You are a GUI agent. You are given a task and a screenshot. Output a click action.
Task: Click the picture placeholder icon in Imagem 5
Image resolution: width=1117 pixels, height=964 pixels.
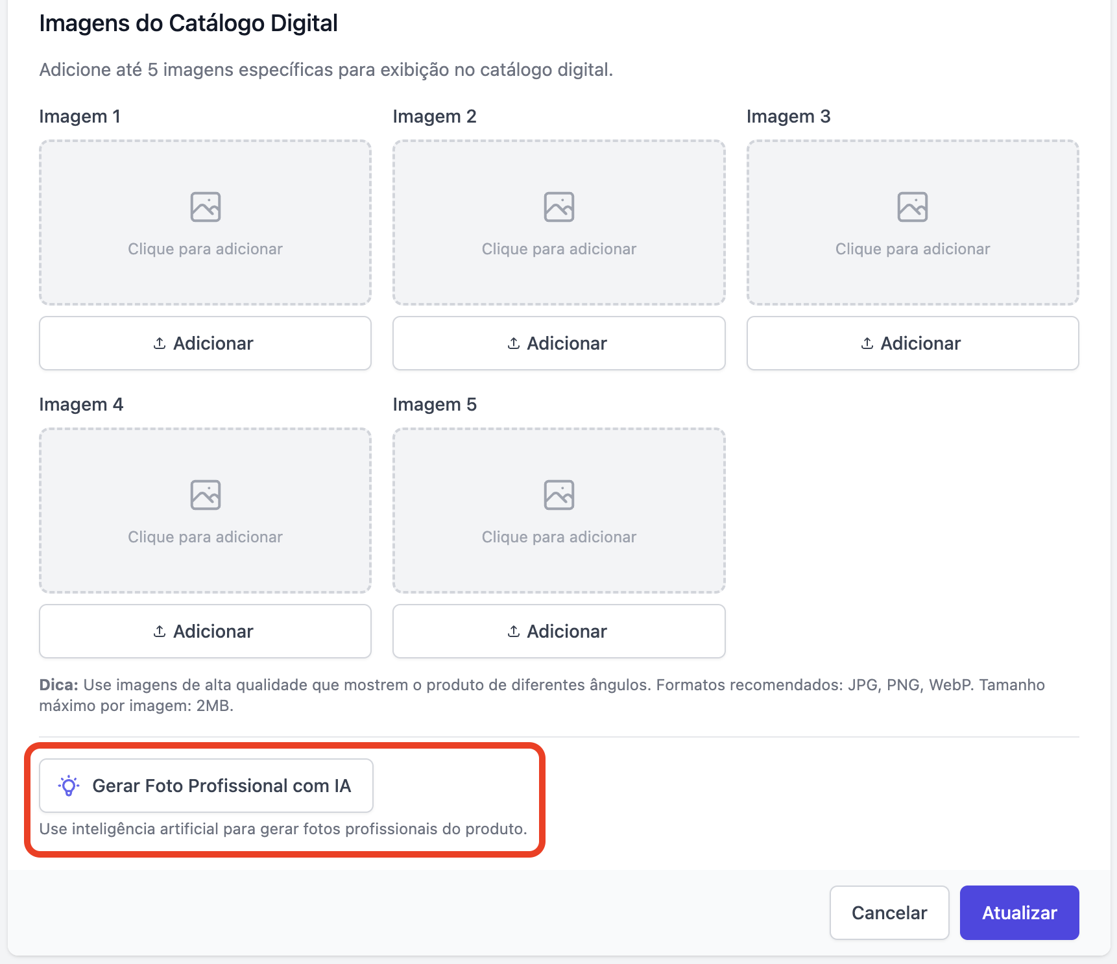point(559,495)
